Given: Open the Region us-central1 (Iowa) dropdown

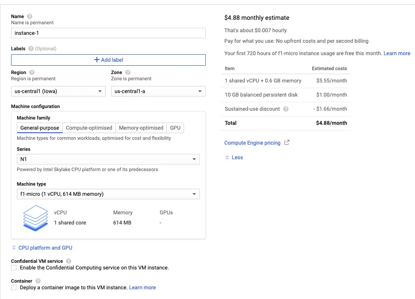Looking at the screenshot, I should (x=58, y=91).
